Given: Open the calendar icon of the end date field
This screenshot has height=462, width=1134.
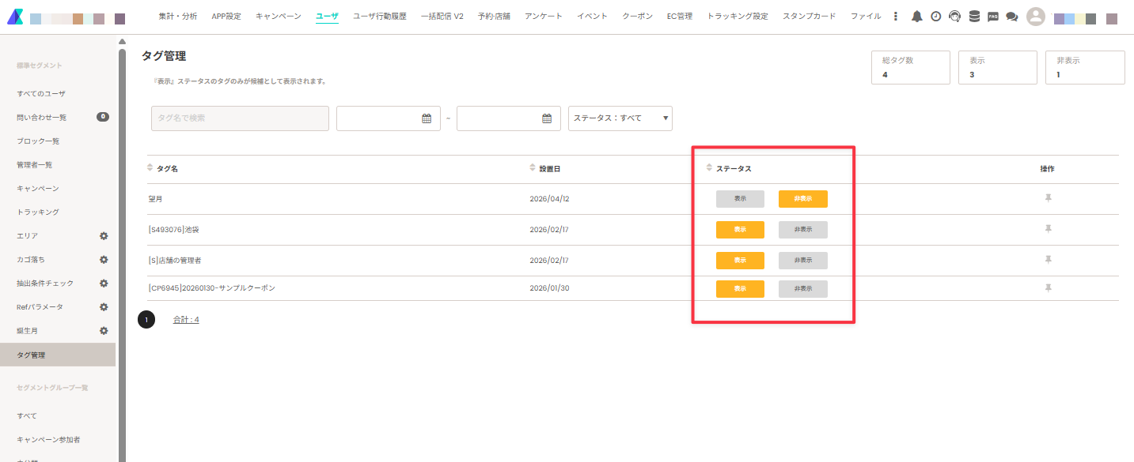Looking at the screenshot, I should pyautogui.click(x=547, y=118).
